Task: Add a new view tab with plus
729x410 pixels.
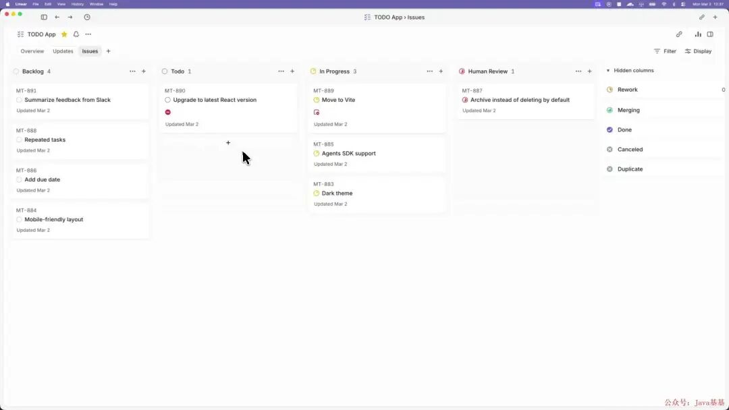Action: tap(108, 51)
